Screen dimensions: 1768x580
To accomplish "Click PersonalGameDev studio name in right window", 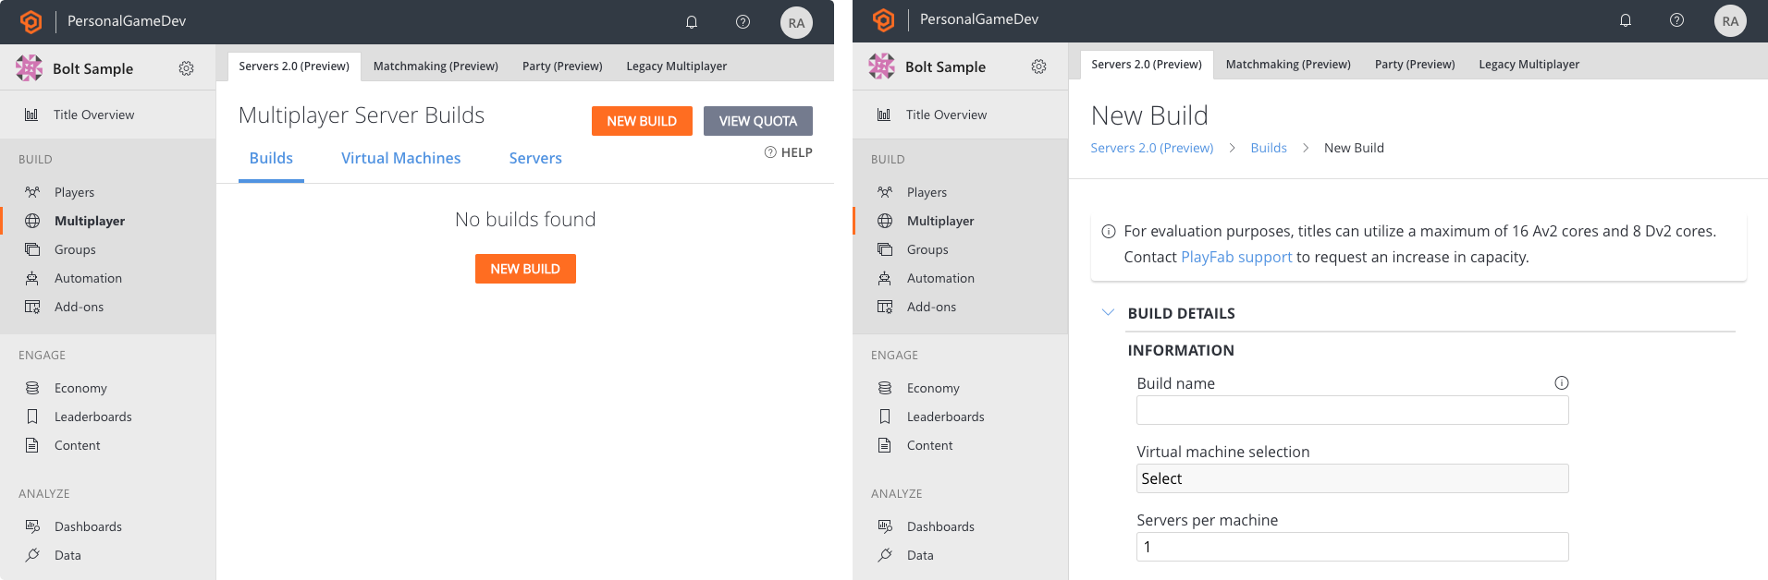I will coord(979,19).
